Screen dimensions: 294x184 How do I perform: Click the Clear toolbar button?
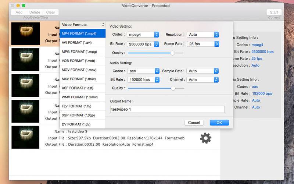[50, 12]
